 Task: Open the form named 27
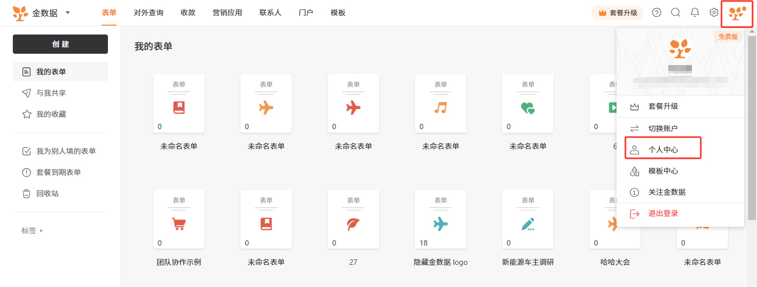click(x=353, y=219)
